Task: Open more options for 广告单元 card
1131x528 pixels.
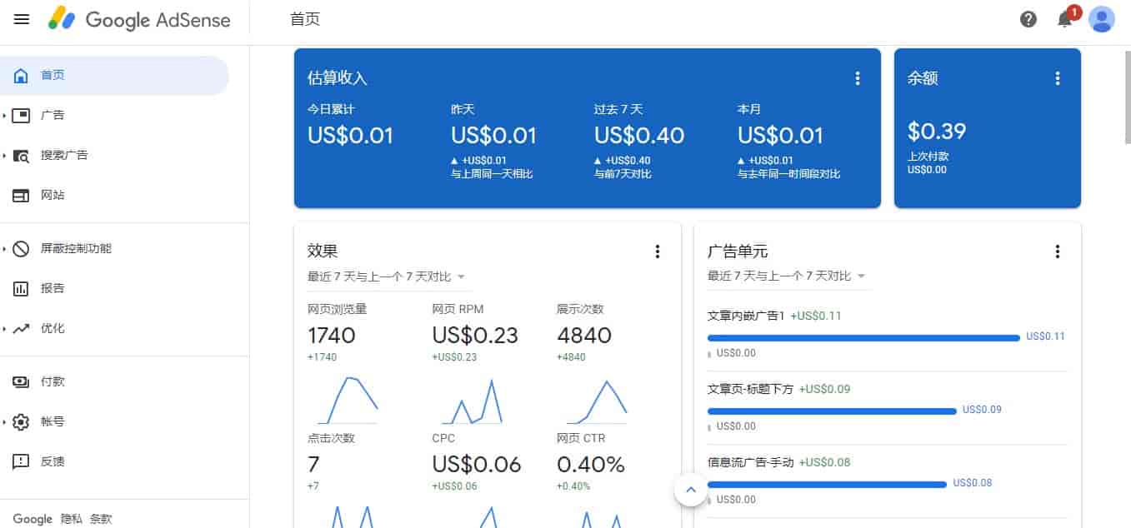Action: (x=1058, y=252)
